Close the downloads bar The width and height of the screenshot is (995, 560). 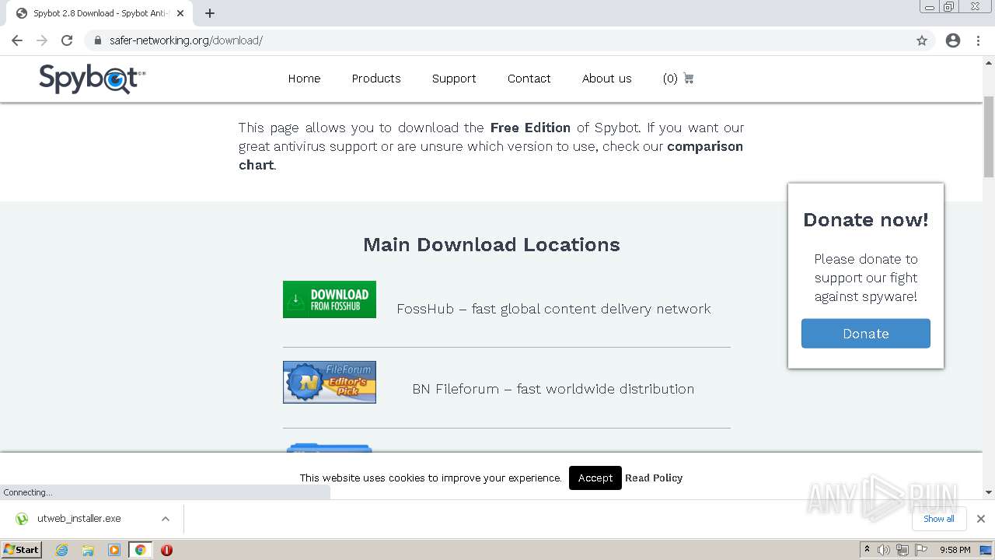click(981, 519)
